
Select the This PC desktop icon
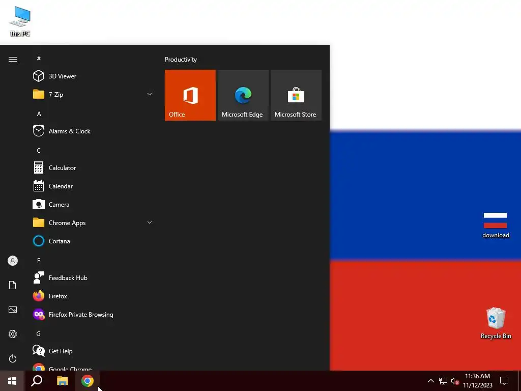point(20,21)
